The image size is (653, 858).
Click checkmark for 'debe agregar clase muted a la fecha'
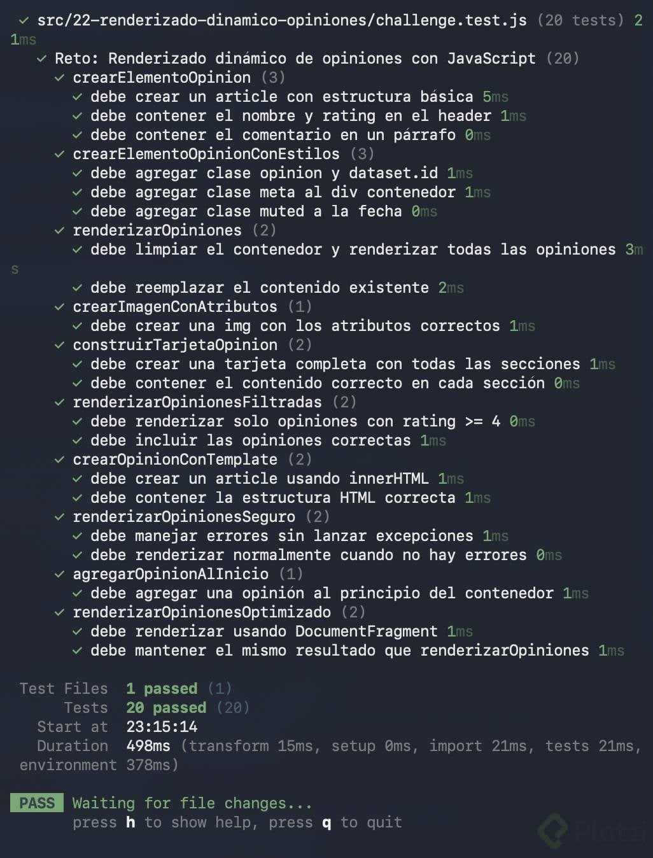coord(77,211)
